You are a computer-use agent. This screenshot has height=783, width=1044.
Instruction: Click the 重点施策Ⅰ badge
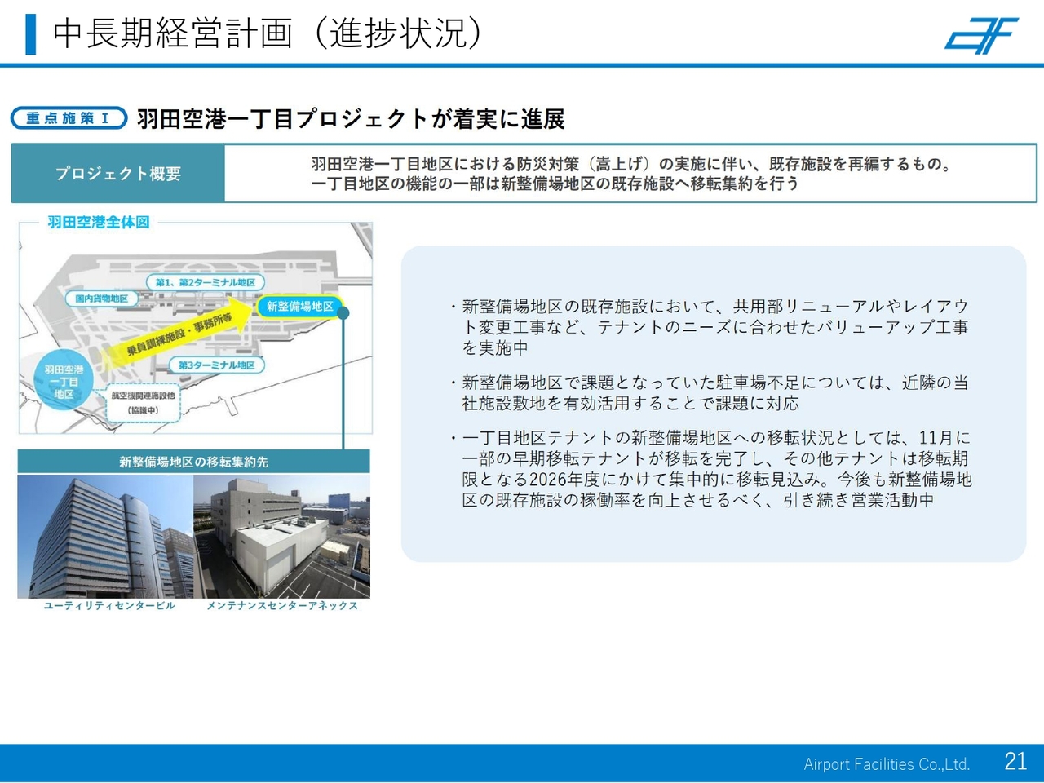pos(69,118)
